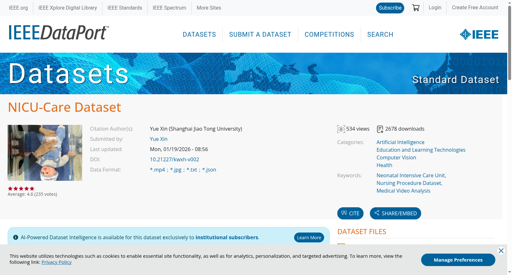512x275 pixels.
Task: Select keyword Neonatal Intensive Care Unit
Action: click(x=411, y=175)
